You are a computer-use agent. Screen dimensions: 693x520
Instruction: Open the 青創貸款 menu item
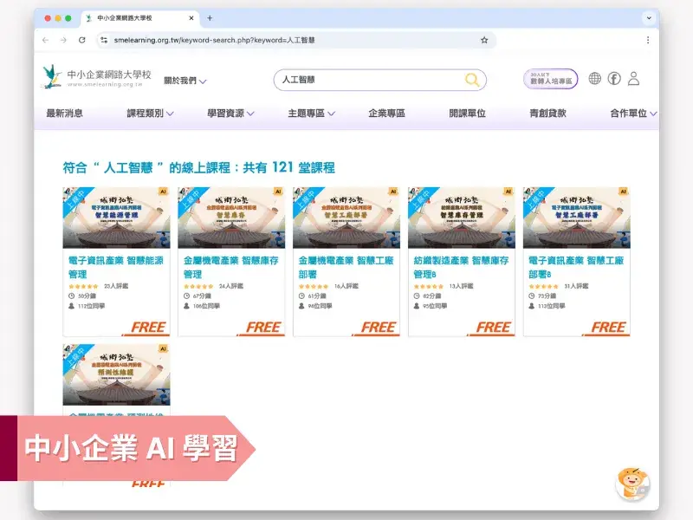(547, 114)
